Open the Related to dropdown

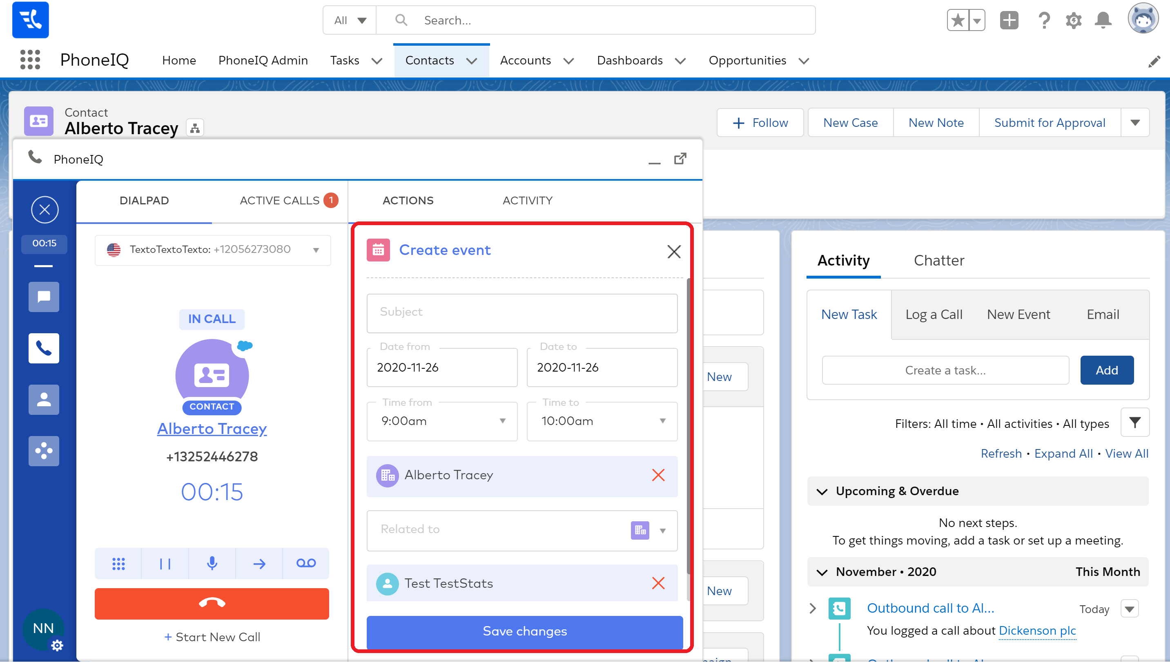[x=662, y=531]
